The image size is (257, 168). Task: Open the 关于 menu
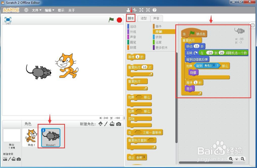(71, 10)
